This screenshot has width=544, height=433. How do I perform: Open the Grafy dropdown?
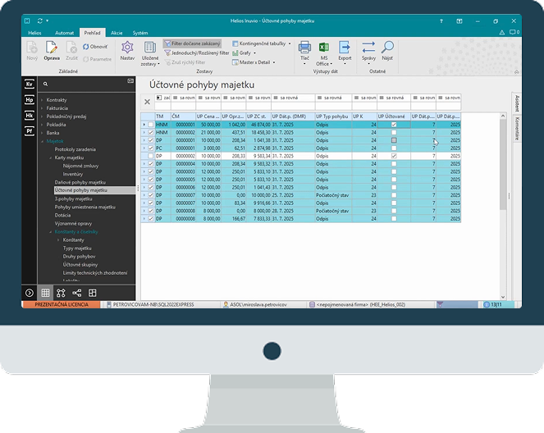pos(246,52)
